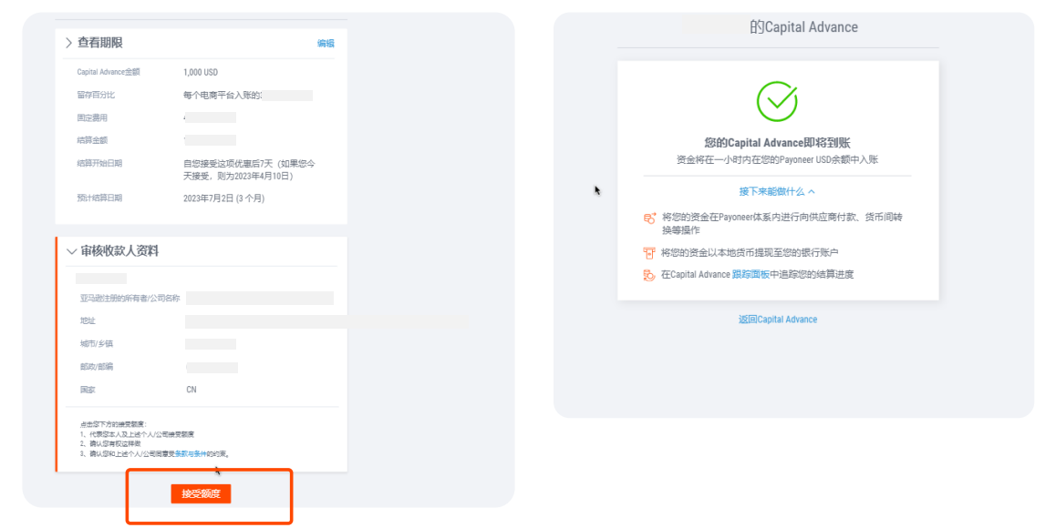Click the 的Capital Advance page title
1056x528 pixels.
(803, 27)
